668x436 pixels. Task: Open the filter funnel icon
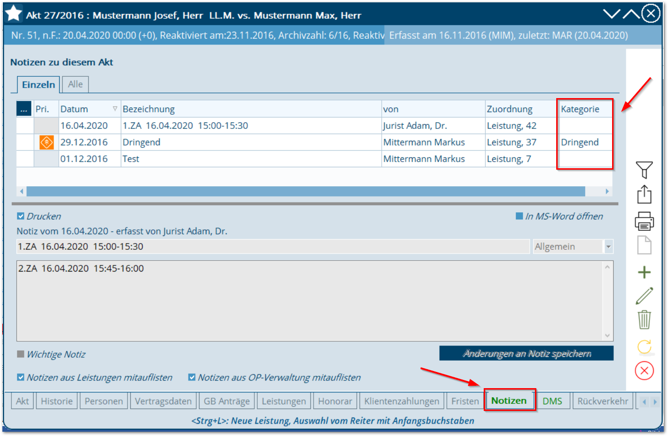[x=644, y=170]
